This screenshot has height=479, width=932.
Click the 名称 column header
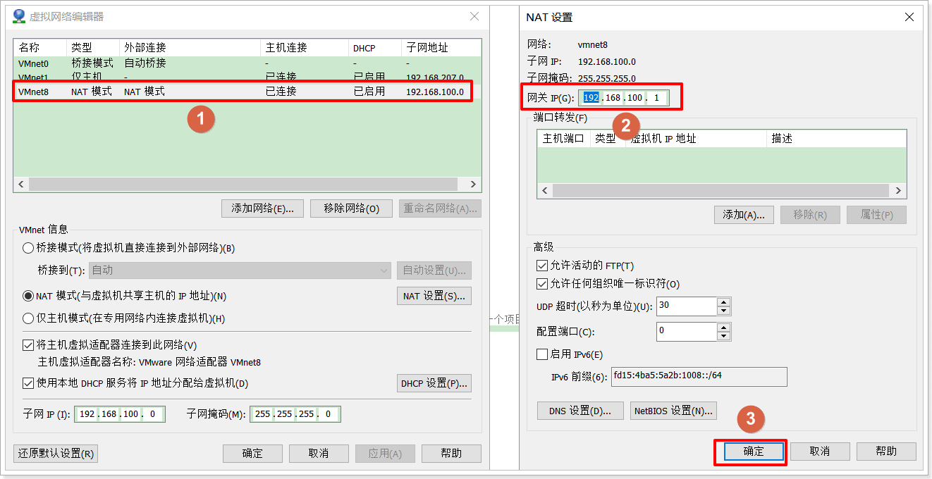[39, 48]
